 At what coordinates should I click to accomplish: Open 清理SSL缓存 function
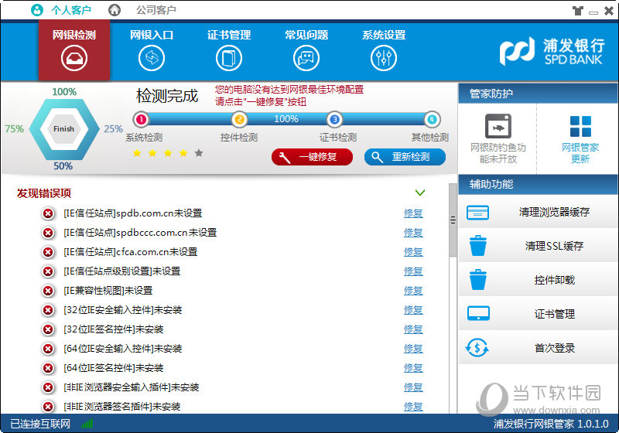point(538,246)
